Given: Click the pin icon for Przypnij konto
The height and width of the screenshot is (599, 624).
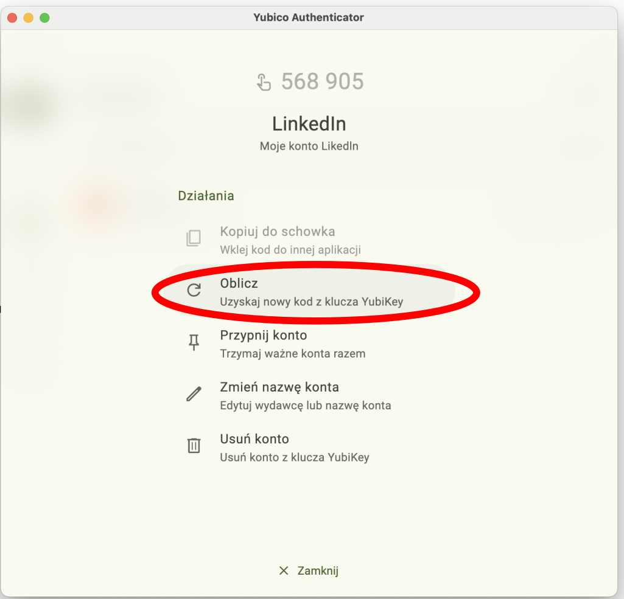Looking at the screenshot, I should click(x=194, y=343).
